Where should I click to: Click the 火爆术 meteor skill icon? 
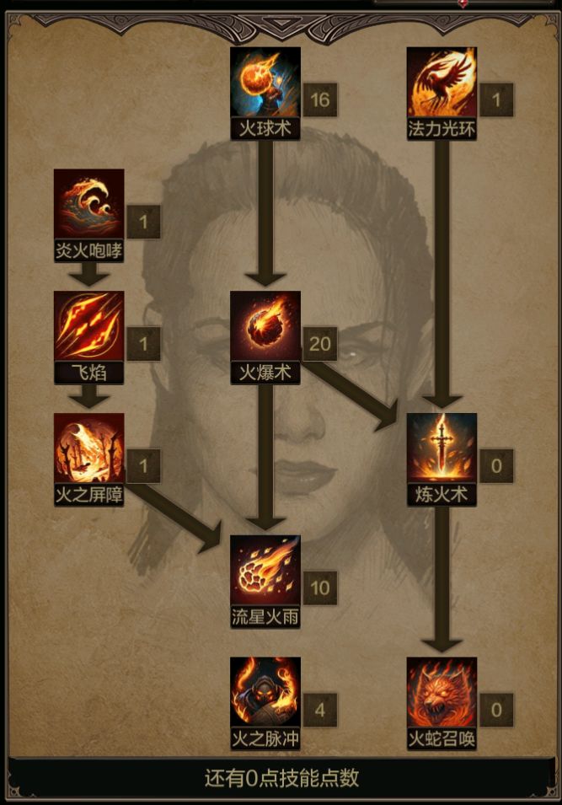[x=265, y=326]
